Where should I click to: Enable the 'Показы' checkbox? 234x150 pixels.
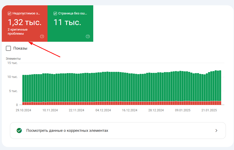coord(8,48)
